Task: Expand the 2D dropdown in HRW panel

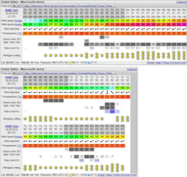Action: pyautogui.click(x=20, y=73)
